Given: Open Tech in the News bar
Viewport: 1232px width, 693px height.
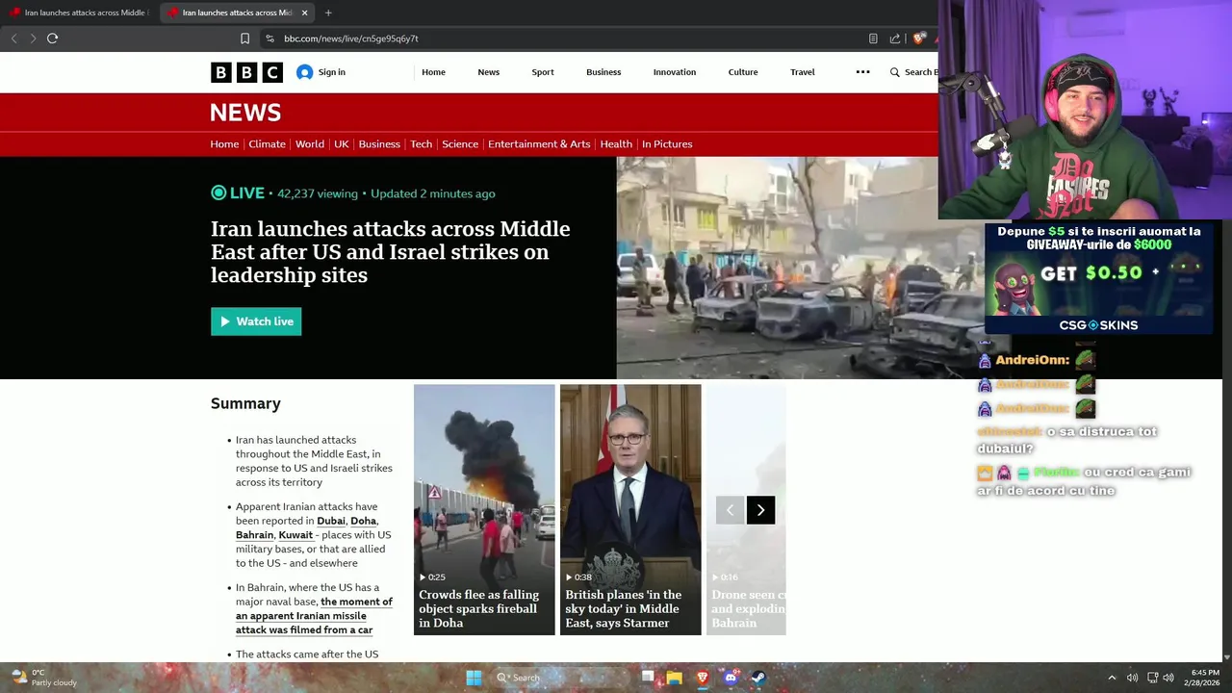Looking at the screenshot, I should pos(422,144).
